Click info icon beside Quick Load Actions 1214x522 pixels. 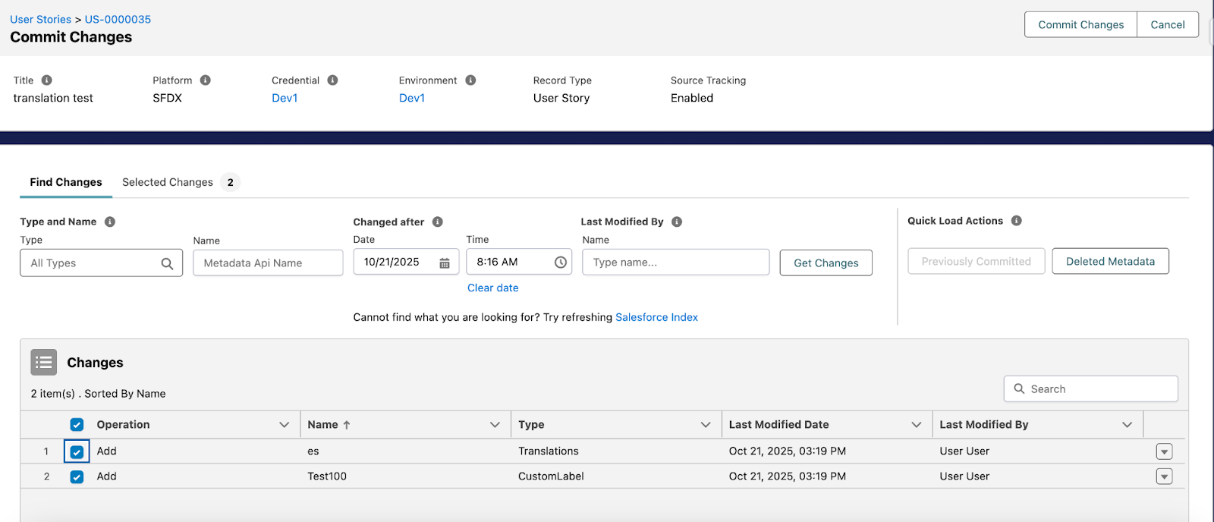pyautogui.click(x=1016, y=221)
